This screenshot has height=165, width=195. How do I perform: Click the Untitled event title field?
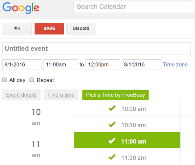(x=96, y=49)
